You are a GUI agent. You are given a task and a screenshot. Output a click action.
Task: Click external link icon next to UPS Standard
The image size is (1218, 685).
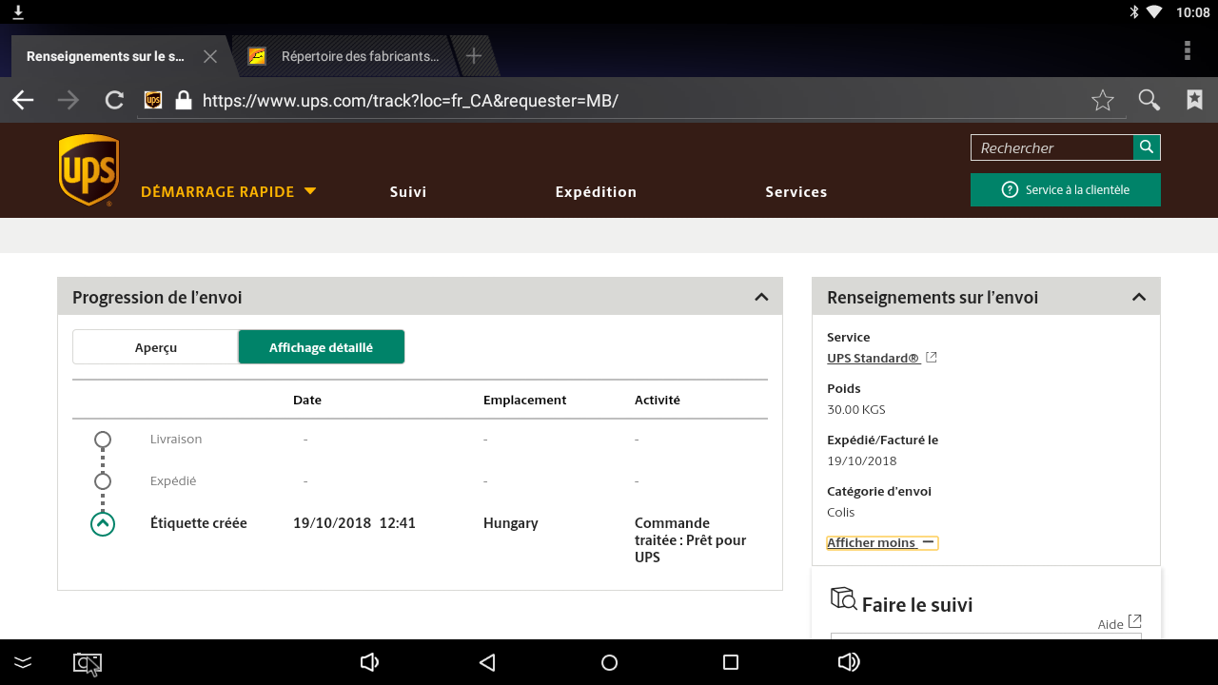click(x=932, y=358)
